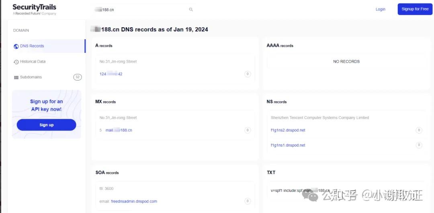434x213 pixels.
Task: Open freednsadmin.dnspod.com SOA email link
Action: tap(134, 201)
